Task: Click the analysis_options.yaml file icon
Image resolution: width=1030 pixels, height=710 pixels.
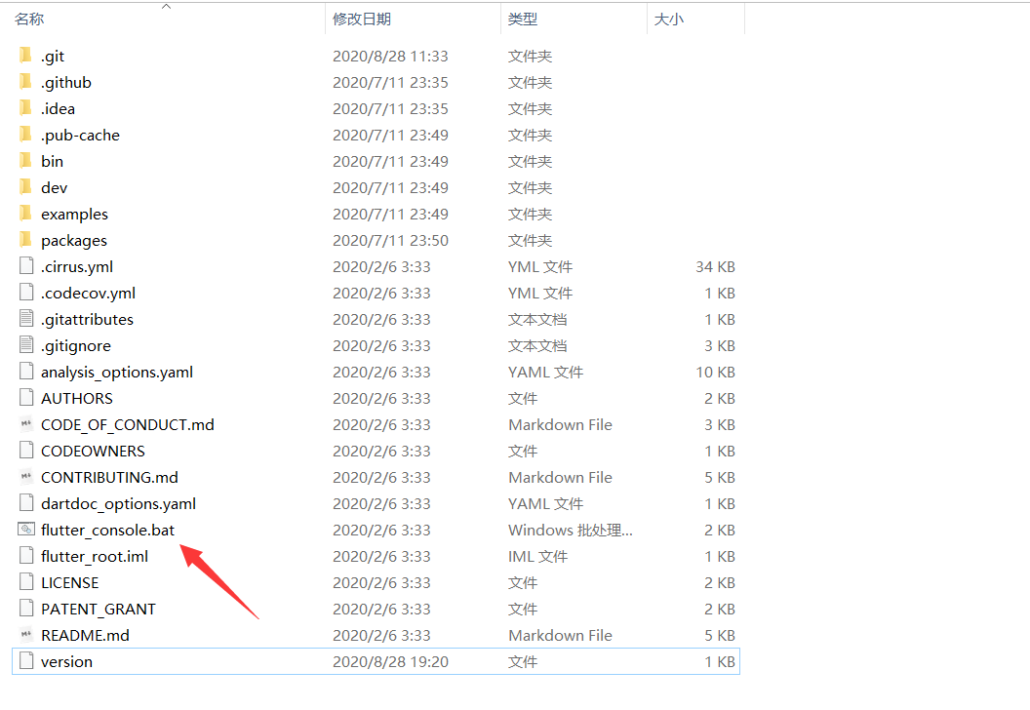Action: 26,371
